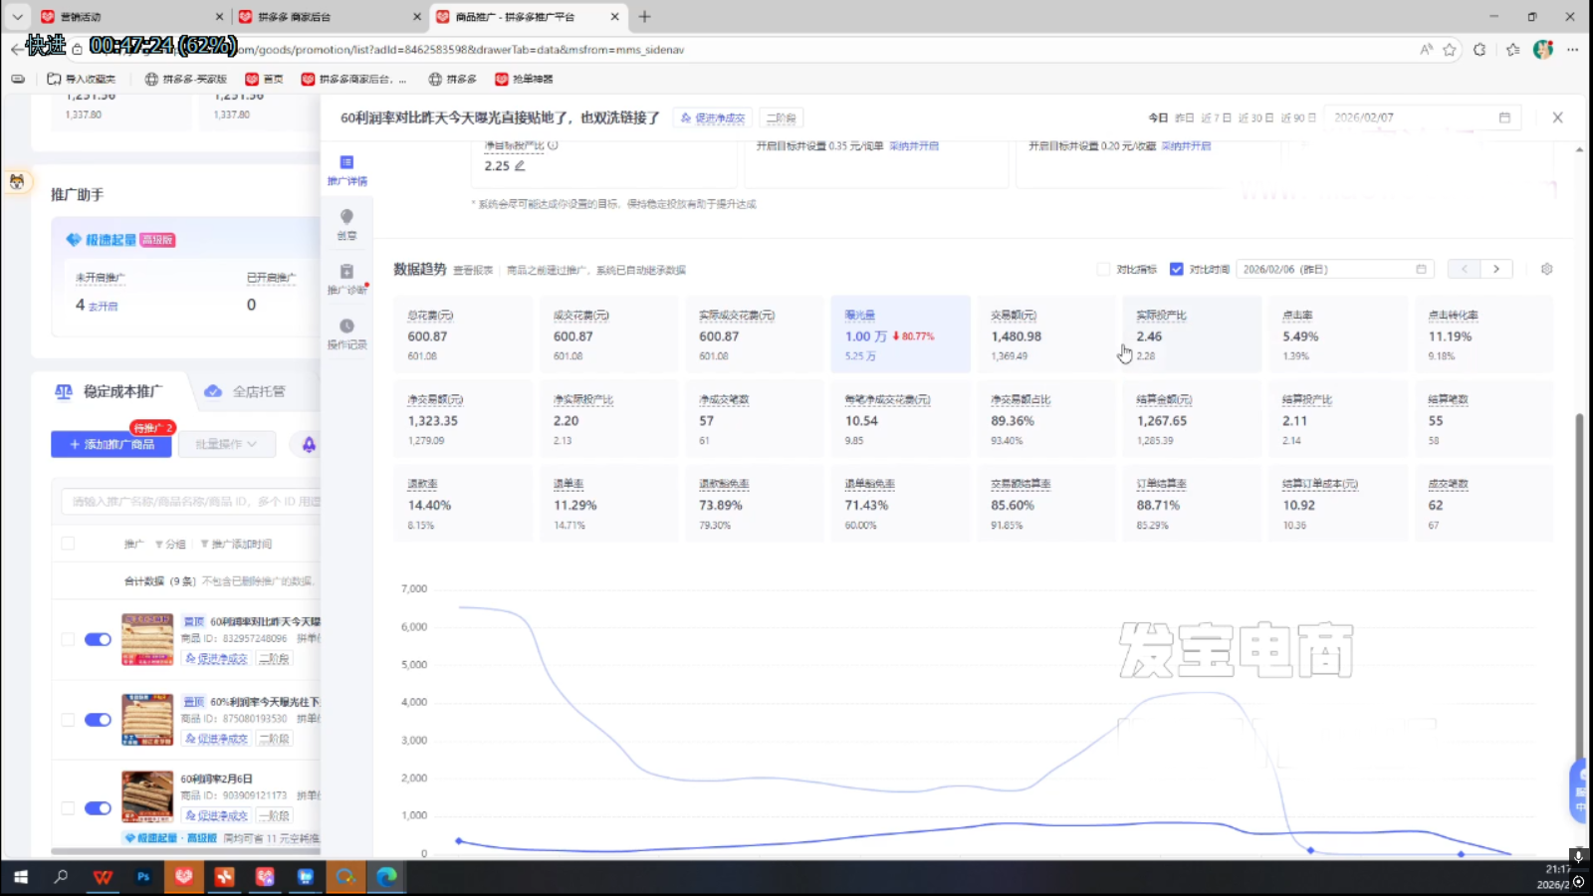Viewport: 1593px width, 896px height.
Task: Click the purple rocket icon button
Action: pyautogui.click(x=309, y=444)
